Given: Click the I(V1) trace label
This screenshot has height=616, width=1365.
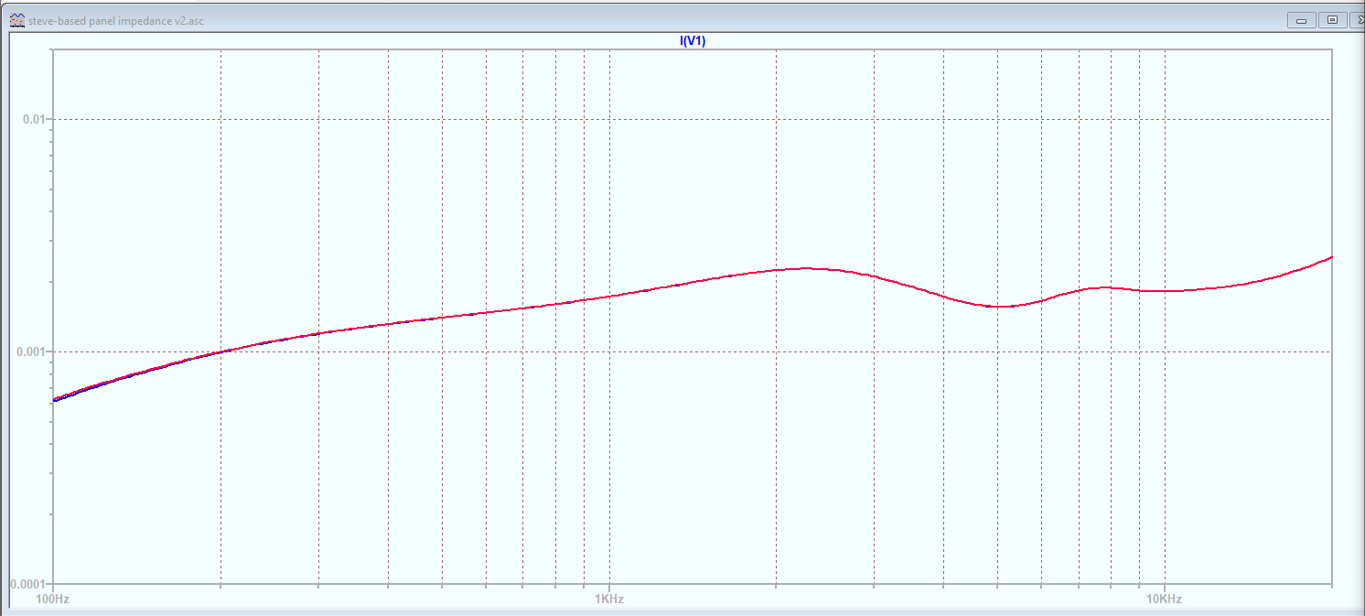Looking at the screenshot, I should click(x=693, y=40).
